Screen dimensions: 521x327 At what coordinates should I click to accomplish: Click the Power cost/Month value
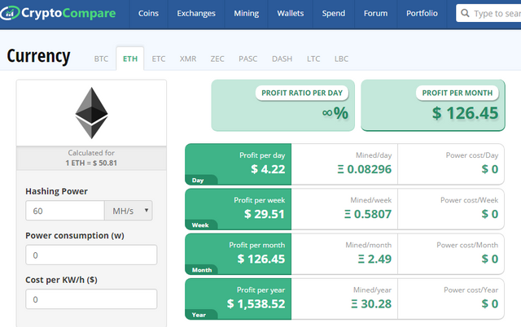click(x=490, y=259)
